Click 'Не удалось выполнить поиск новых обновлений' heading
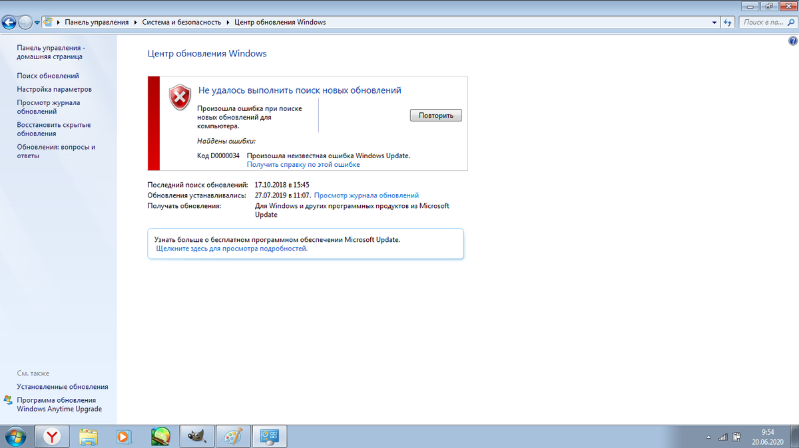The height and width of the screenshot is (448, 799). pyautogui.click(x=300, y=90)
